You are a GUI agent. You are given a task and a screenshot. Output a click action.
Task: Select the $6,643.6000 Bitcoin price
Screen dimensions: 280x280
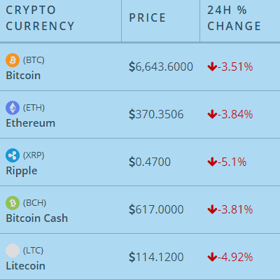pos(161,67)
